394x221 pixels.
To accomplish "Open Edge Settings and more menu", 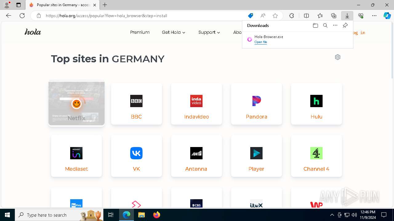I will 374,16.
